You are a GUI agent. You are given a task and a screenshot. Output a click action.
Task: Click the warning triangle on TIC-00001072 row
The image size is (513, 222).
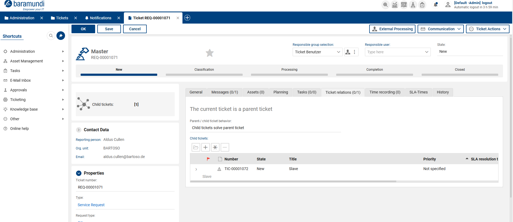219,169
